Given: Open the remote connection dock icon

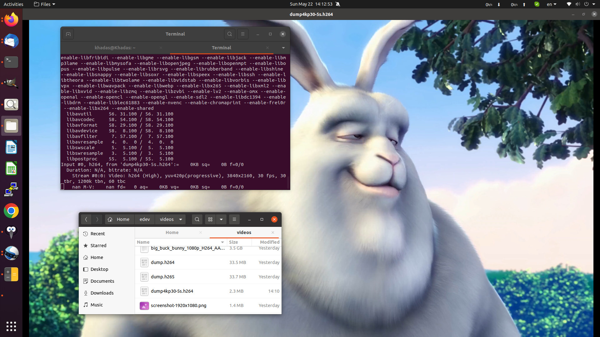Looking at the screenshot, I should [x=11, y=189].
